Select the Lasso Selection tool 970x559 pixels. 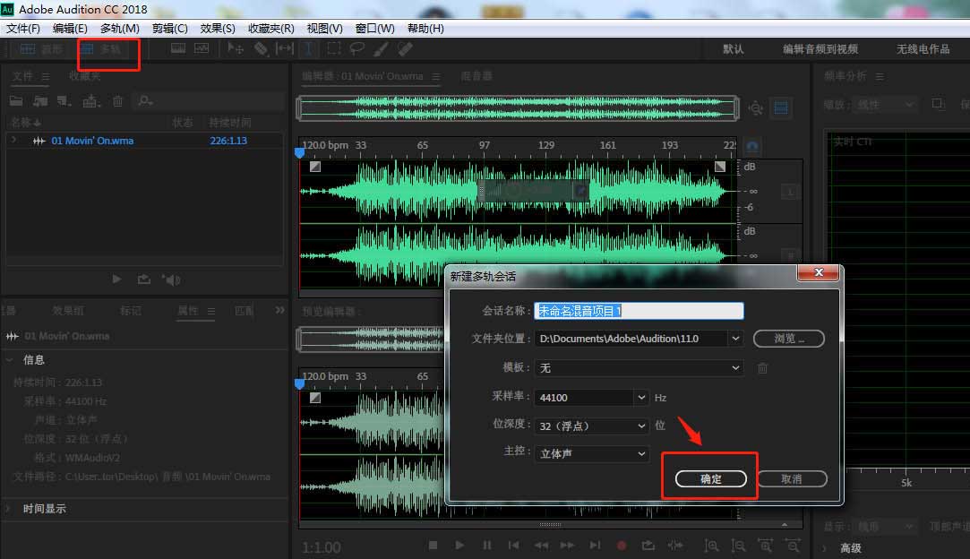pyautogui.click(x=357, y=48)
